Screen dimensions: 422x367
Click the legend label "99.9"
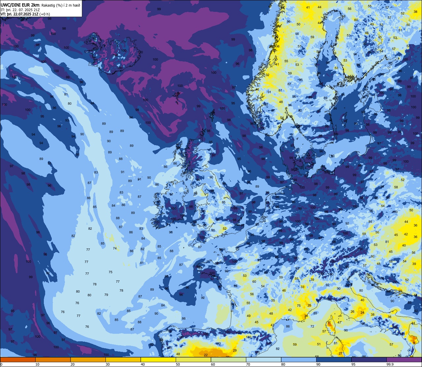pos(390,364)
